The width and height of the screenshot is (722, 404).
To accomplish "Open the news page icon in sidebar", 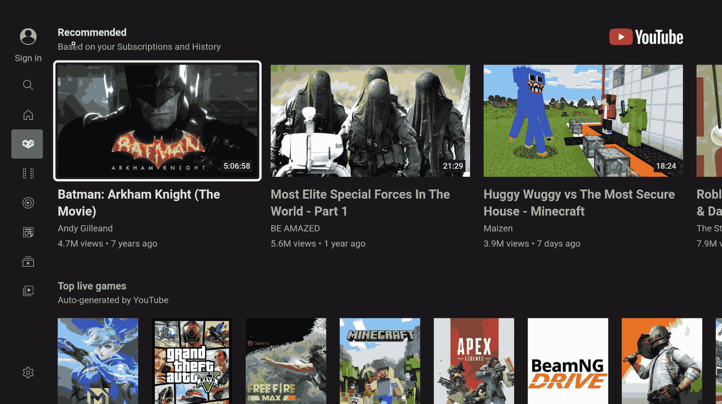I will 28,232.
